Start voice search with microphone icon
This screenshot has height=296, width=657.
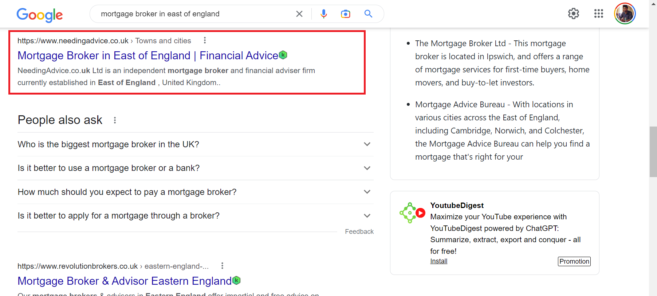(x=323, y=14)
